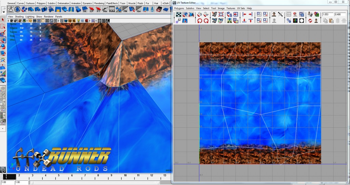This screenshot has width=350, height=185.
Task: Switch to the Polygons shelf tab
Action: pos(41,3)
